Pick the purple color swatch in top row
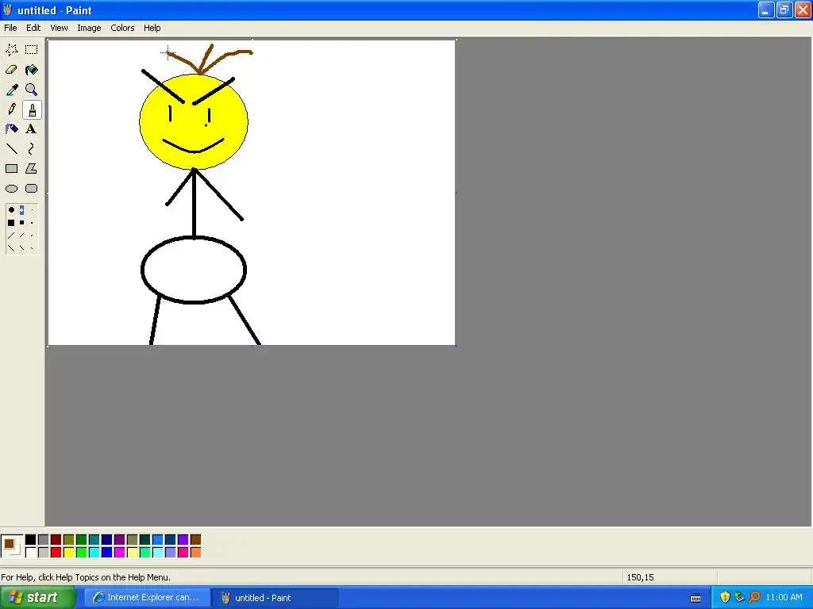 pyautogui.click(x=119, y=540)
